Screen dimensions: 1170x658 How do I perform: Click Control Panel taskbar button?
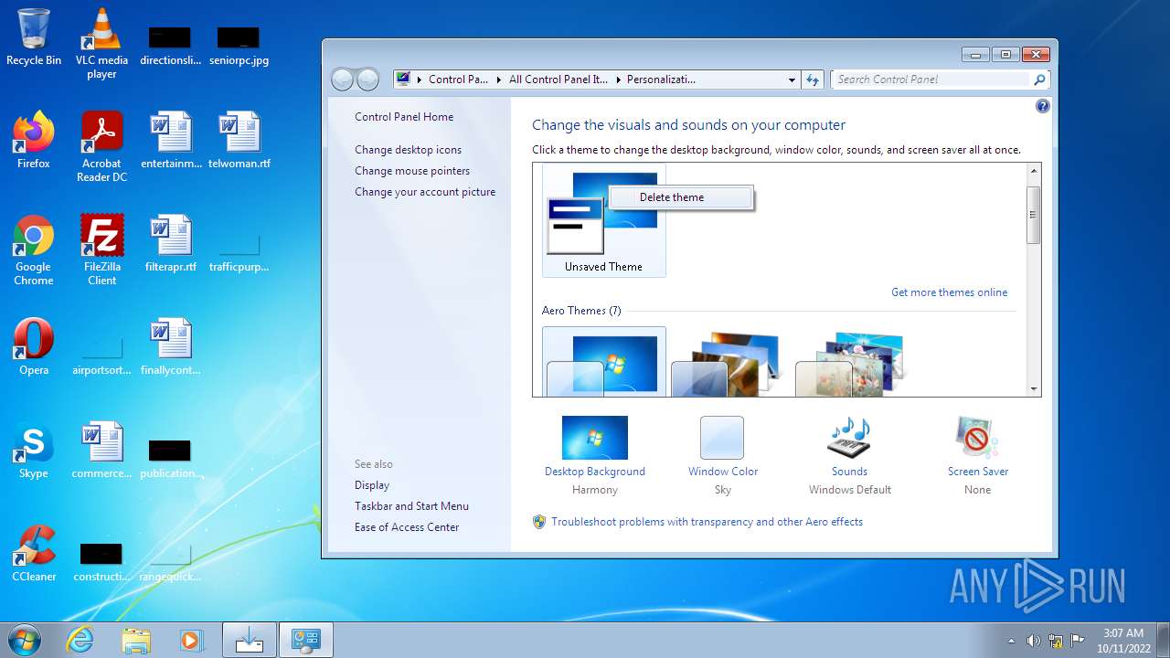(305, 640)
